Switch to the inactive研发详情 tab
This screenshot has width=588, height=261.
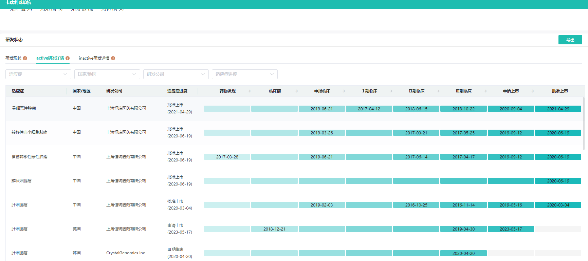(x=94, y=58)
